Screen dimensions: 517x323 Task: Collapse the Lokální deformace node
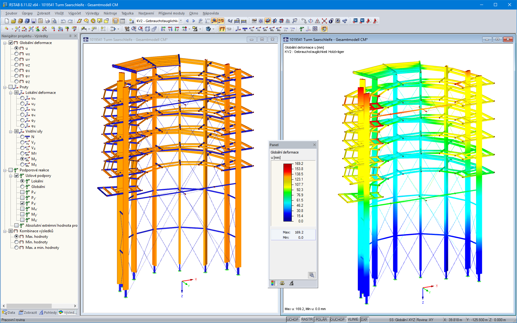pyautogui.click(x=11, y=93)
